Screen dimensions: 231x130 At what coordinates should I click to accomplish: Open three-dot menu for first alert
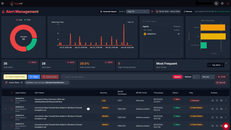coord(226,100)
